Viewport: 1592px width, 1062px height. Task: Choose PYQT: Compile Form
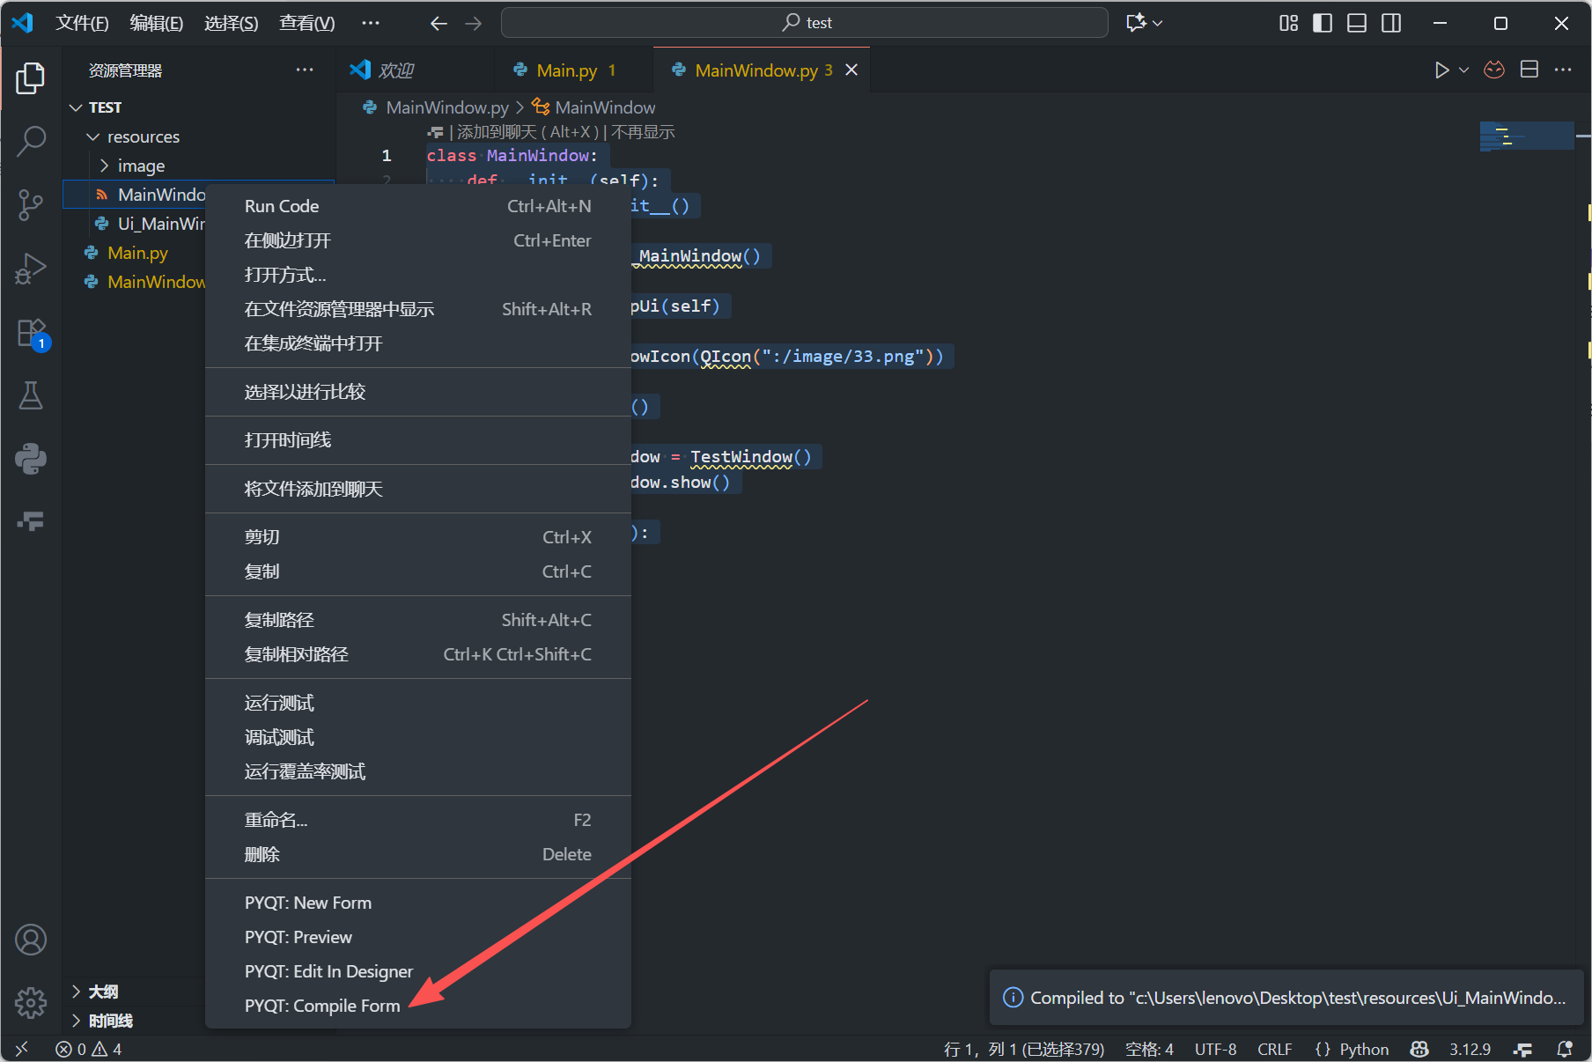coord(418,1006)
